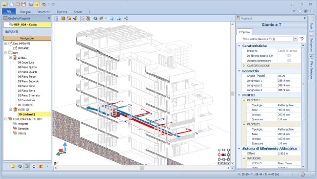Click the filter funnel icon beside Filtro entità
Screen dimensions: 317x179
click(x=302, y=39)
